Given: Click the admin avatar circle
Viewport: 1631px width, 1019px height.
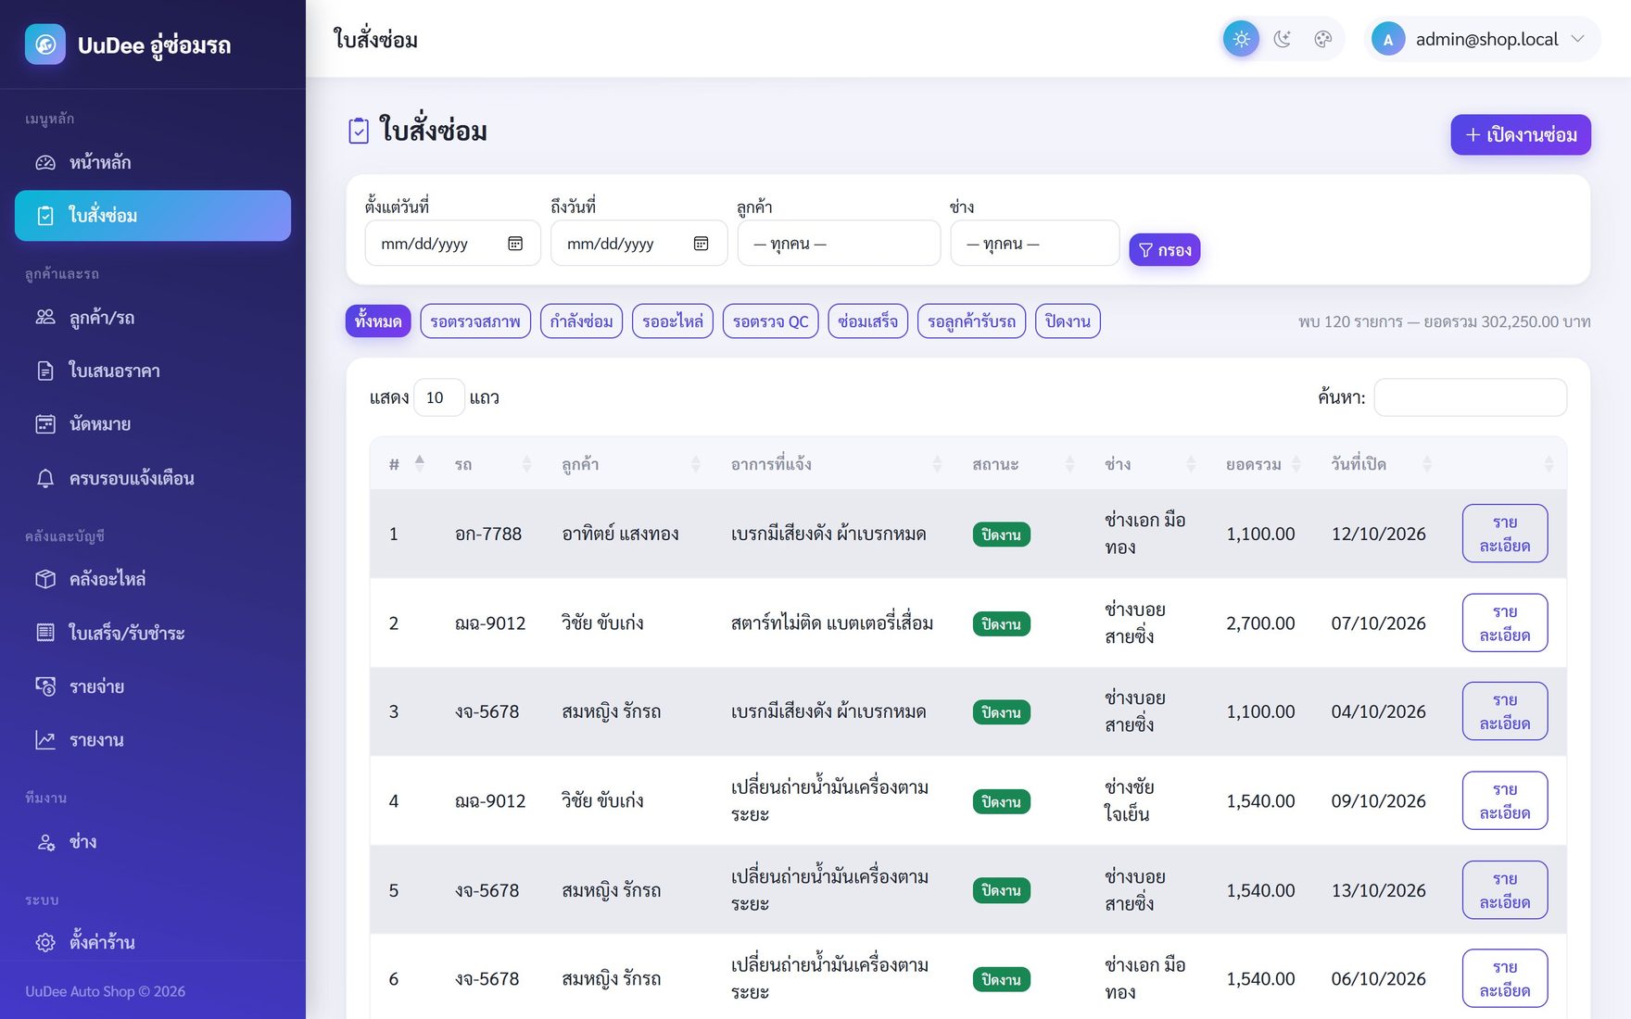Looking at the screenshot, I should coord(1387,39).
